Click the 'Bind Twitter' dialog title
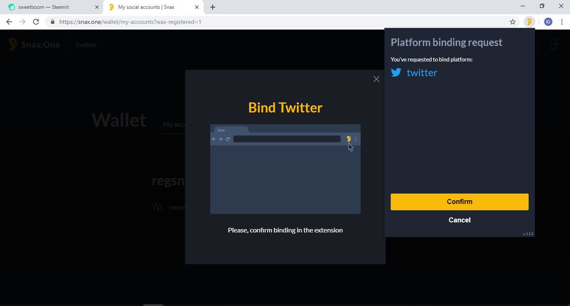Viewport: 570px width, 306px height. click(x=285, y=108)
